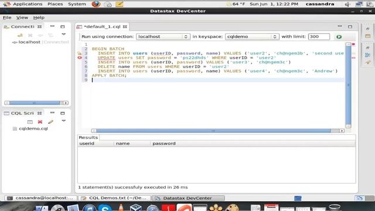Switch to cassandra@localhost terminal in taskbar
The height and width of the screenshot is (211, 375).
tap(40, 198)
